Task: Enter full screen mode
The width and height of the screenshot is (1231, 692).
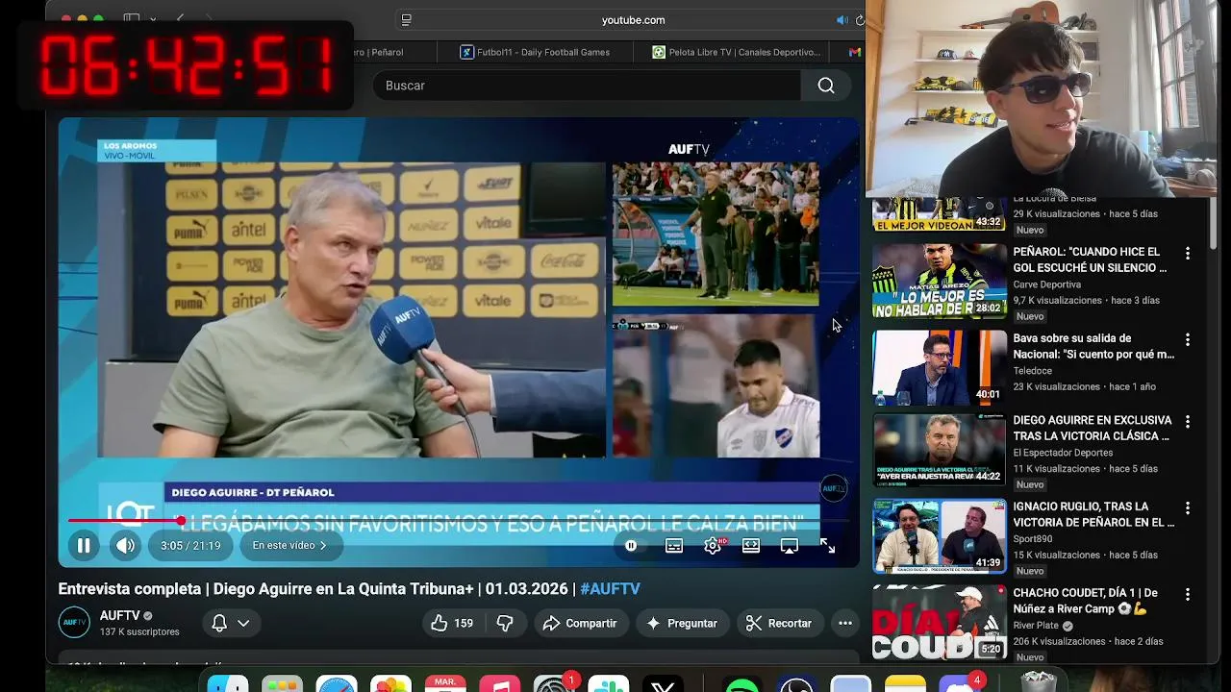Action: pos(827,546)
